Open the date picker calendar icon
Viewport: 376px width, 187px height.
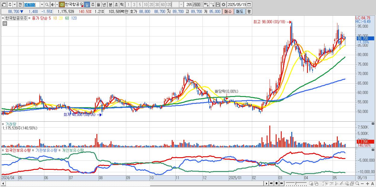coord(249,5)
